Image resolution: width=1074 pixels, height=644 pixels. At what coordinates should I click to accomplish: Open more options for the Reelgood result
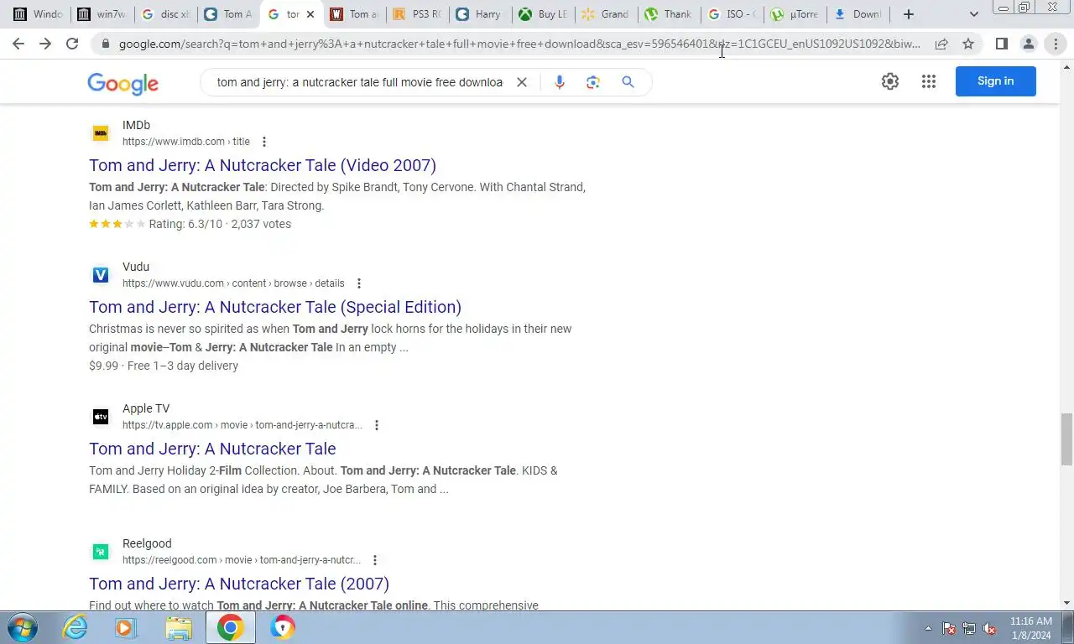click(x=375, y=560)
